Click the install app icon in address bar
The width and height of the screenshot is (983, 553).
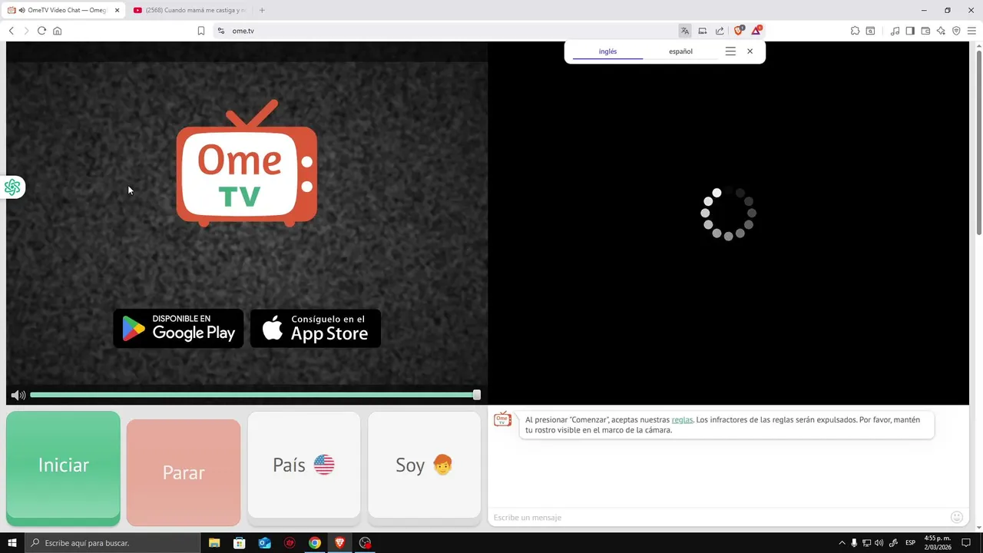click(702, 31)
